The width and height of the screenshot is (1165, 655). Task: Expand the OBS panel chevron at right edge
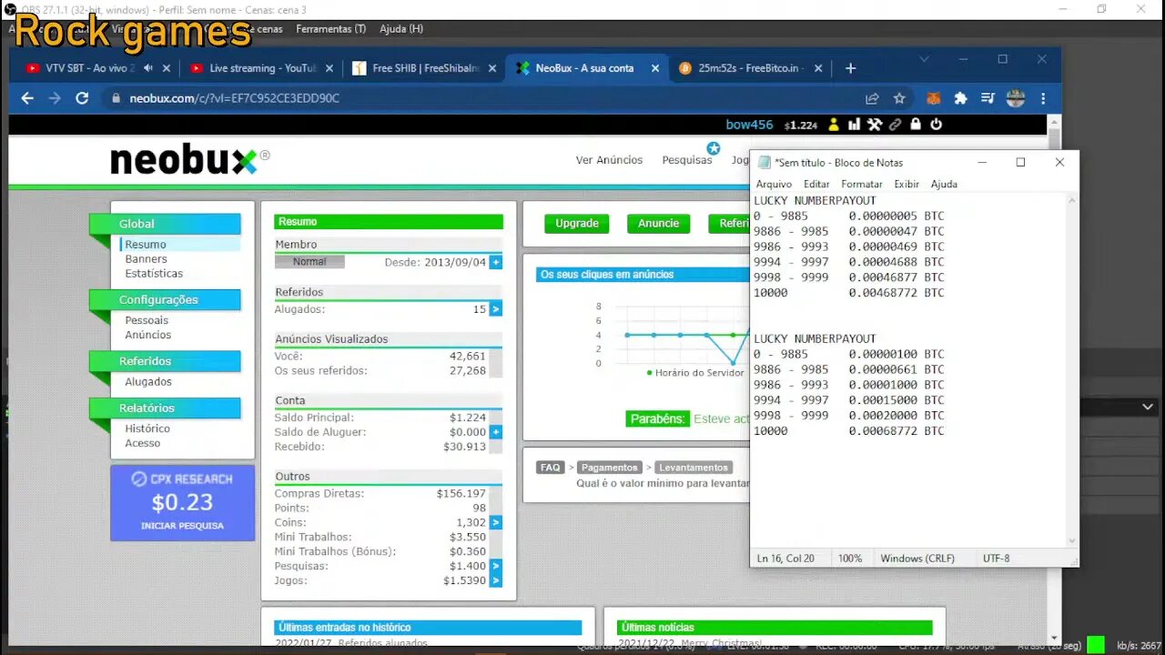1148,408
